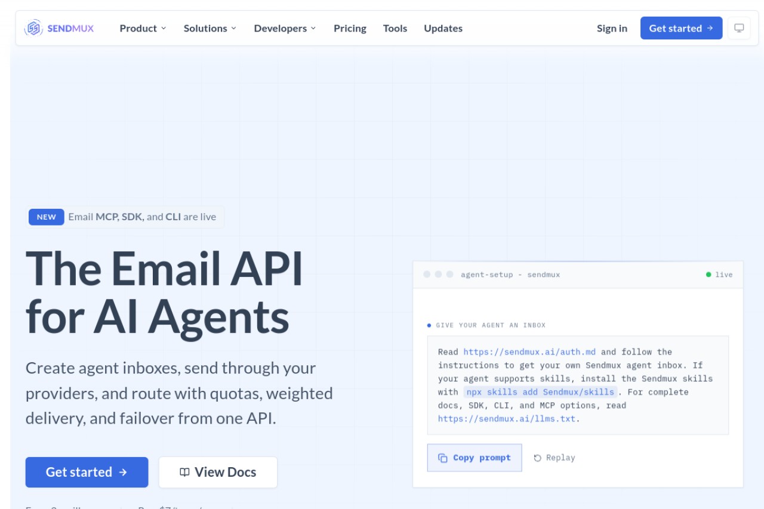This screenshot has width=764, height=509.
Task: Open View Docs button
Action: (x=218, y=472)
